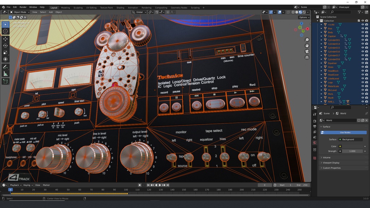Uncheck the Collection exclude checkbox
The image size is (370, 208).
coord(358,21)
